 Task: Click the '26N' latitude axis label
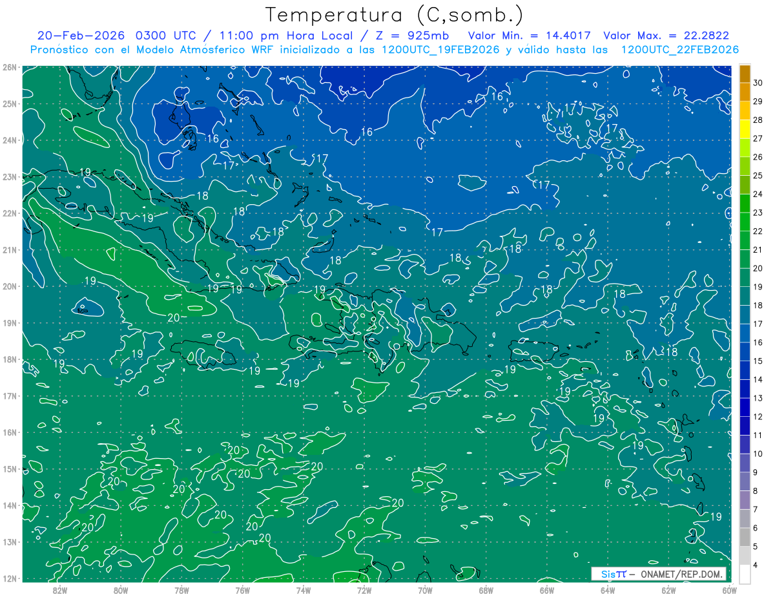[x=9, y=67]
